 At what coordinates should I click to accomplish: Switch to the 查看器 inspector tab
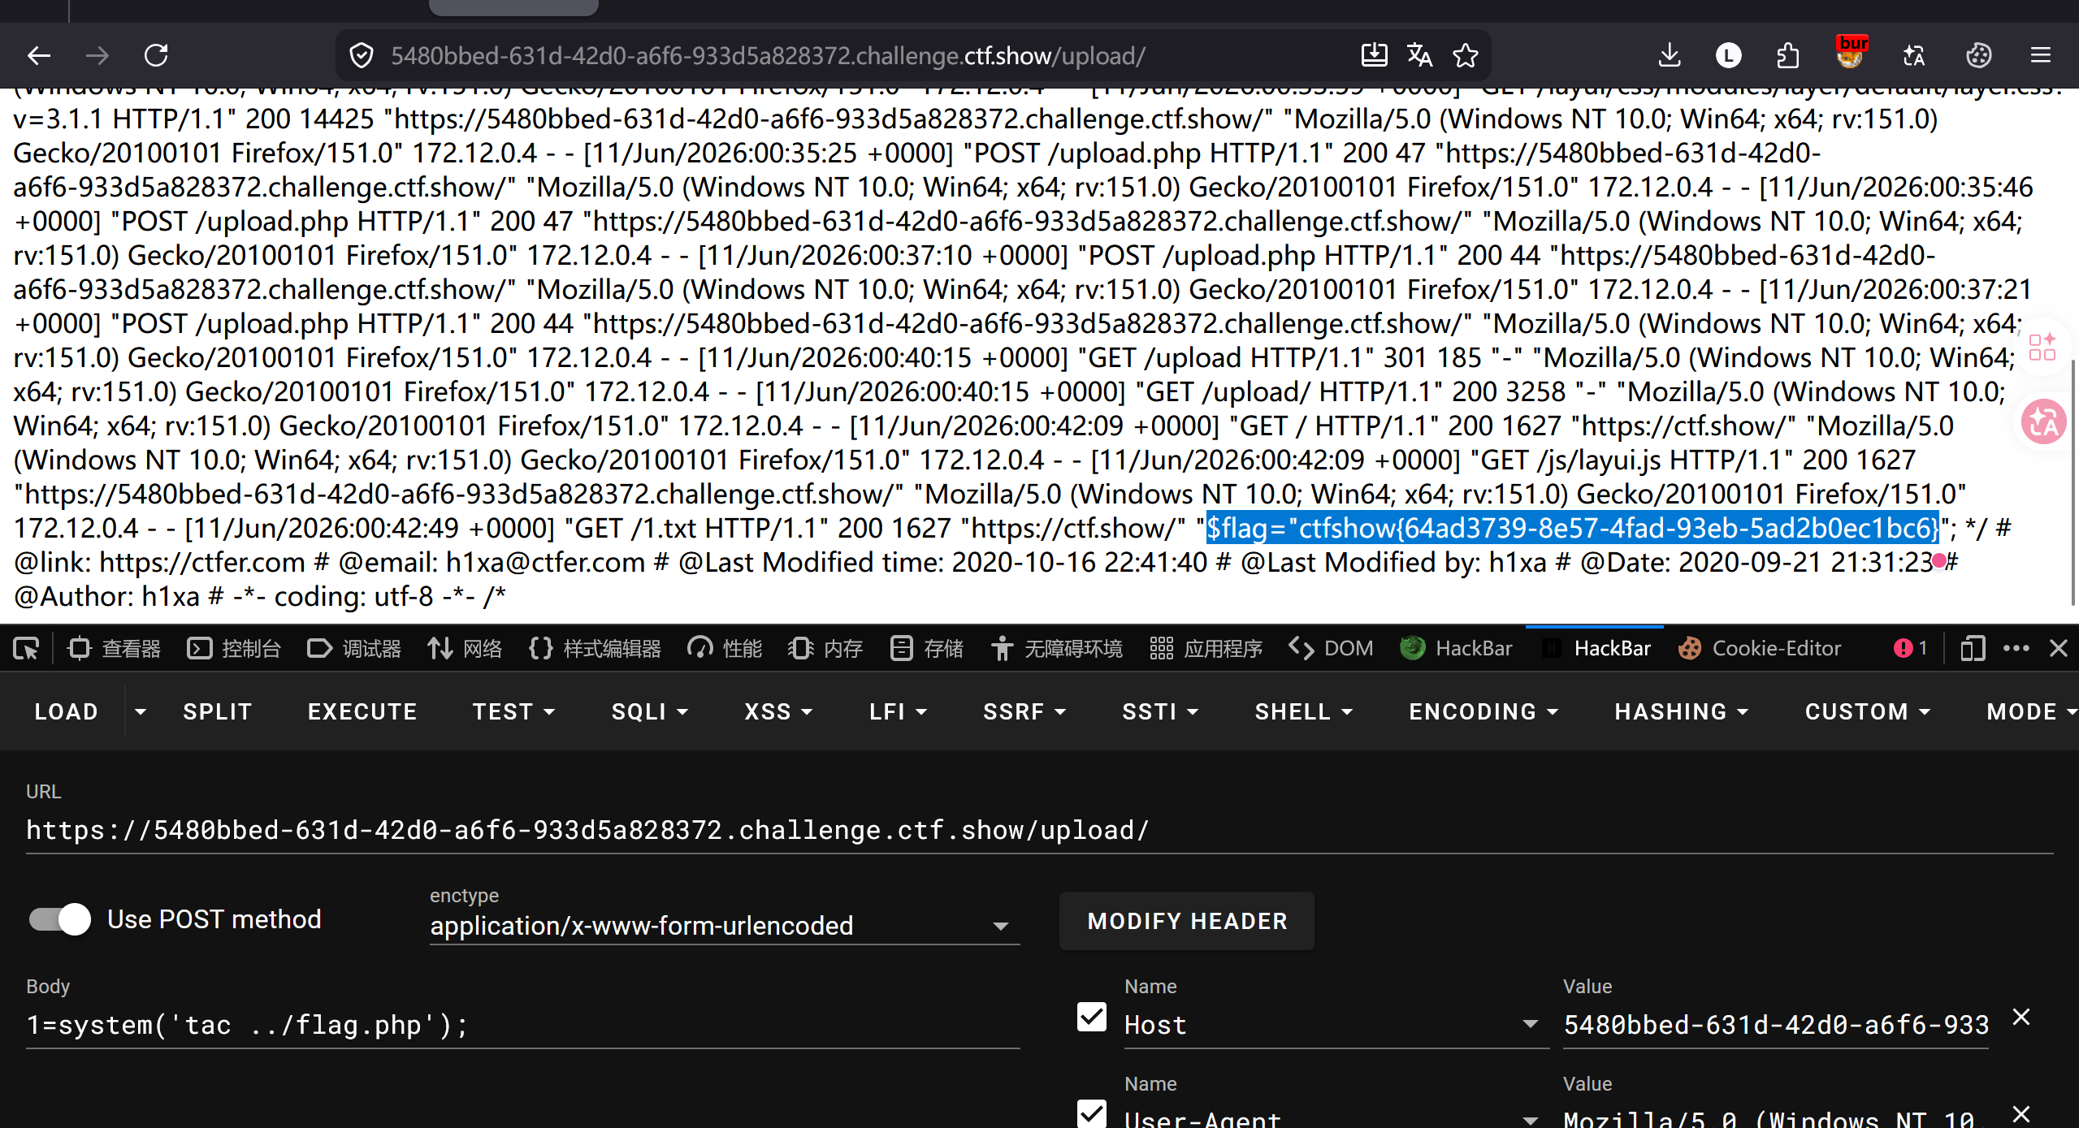115,649
